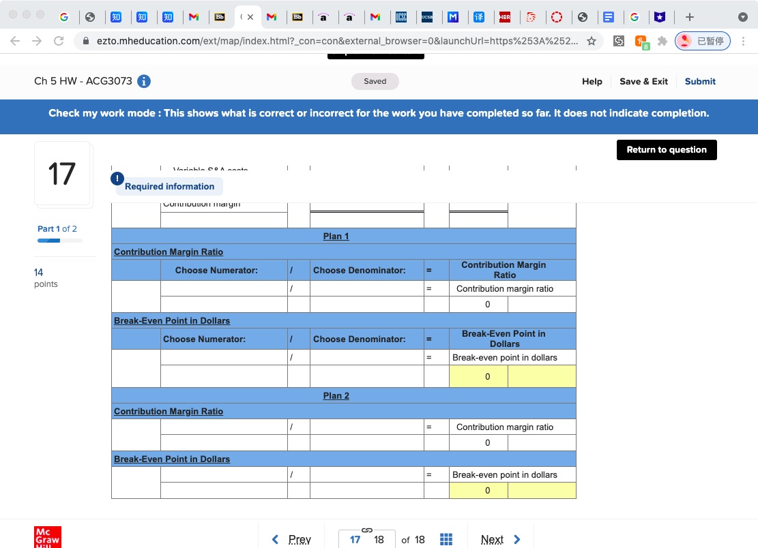Switch to the first 知 Zhihu tab
Image resolution: width=758 pixels, height=548 pixels.
coord(116,18)
